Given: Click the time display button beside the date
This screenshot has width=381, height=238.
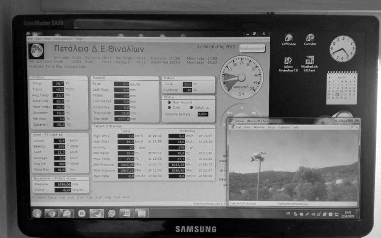Looking at the screenshot, I should tap(252, 48).
